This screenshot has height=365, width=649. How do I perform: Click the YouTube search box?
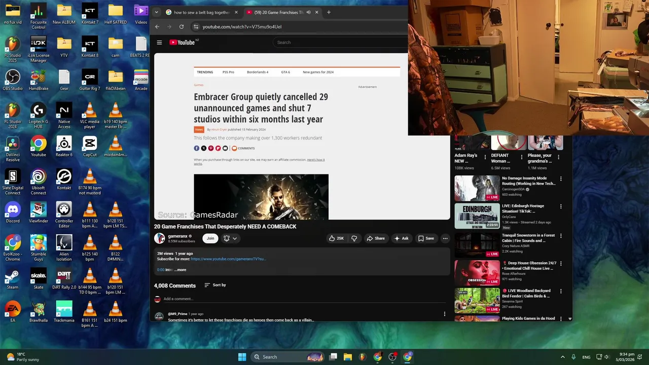click(x=341, y=43)
